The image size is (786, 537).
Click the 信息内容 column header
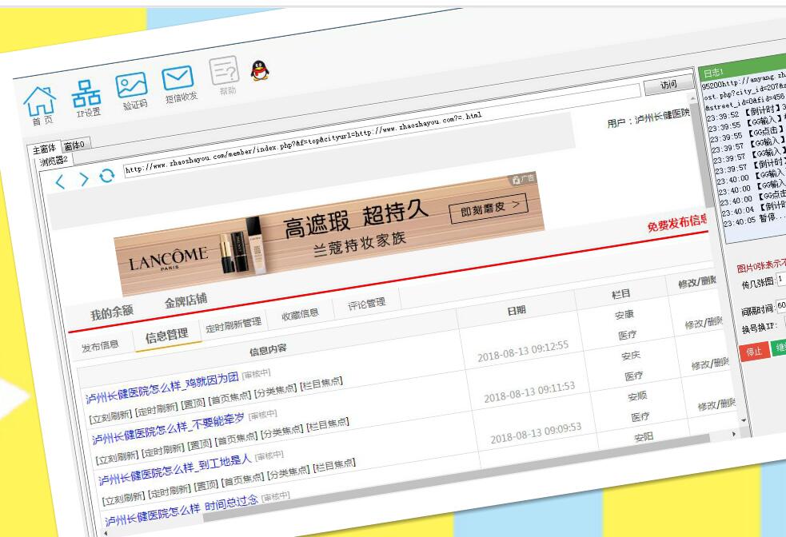268,349
